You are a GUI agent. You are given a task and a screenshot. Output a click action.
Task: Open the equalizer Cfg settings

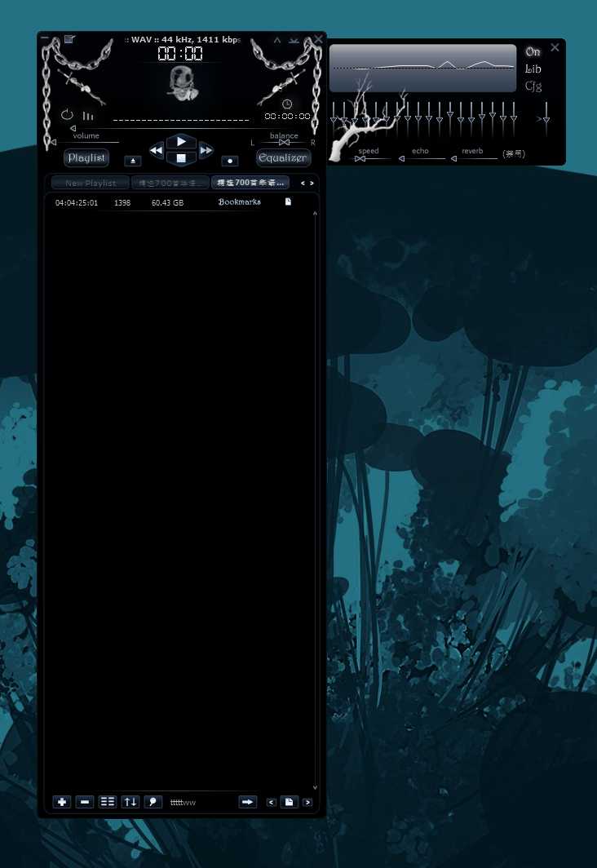pos(533,86)
